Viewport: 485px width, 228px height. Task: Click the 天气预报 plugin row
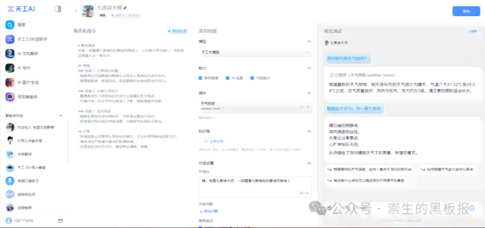[x=255, y=107]
